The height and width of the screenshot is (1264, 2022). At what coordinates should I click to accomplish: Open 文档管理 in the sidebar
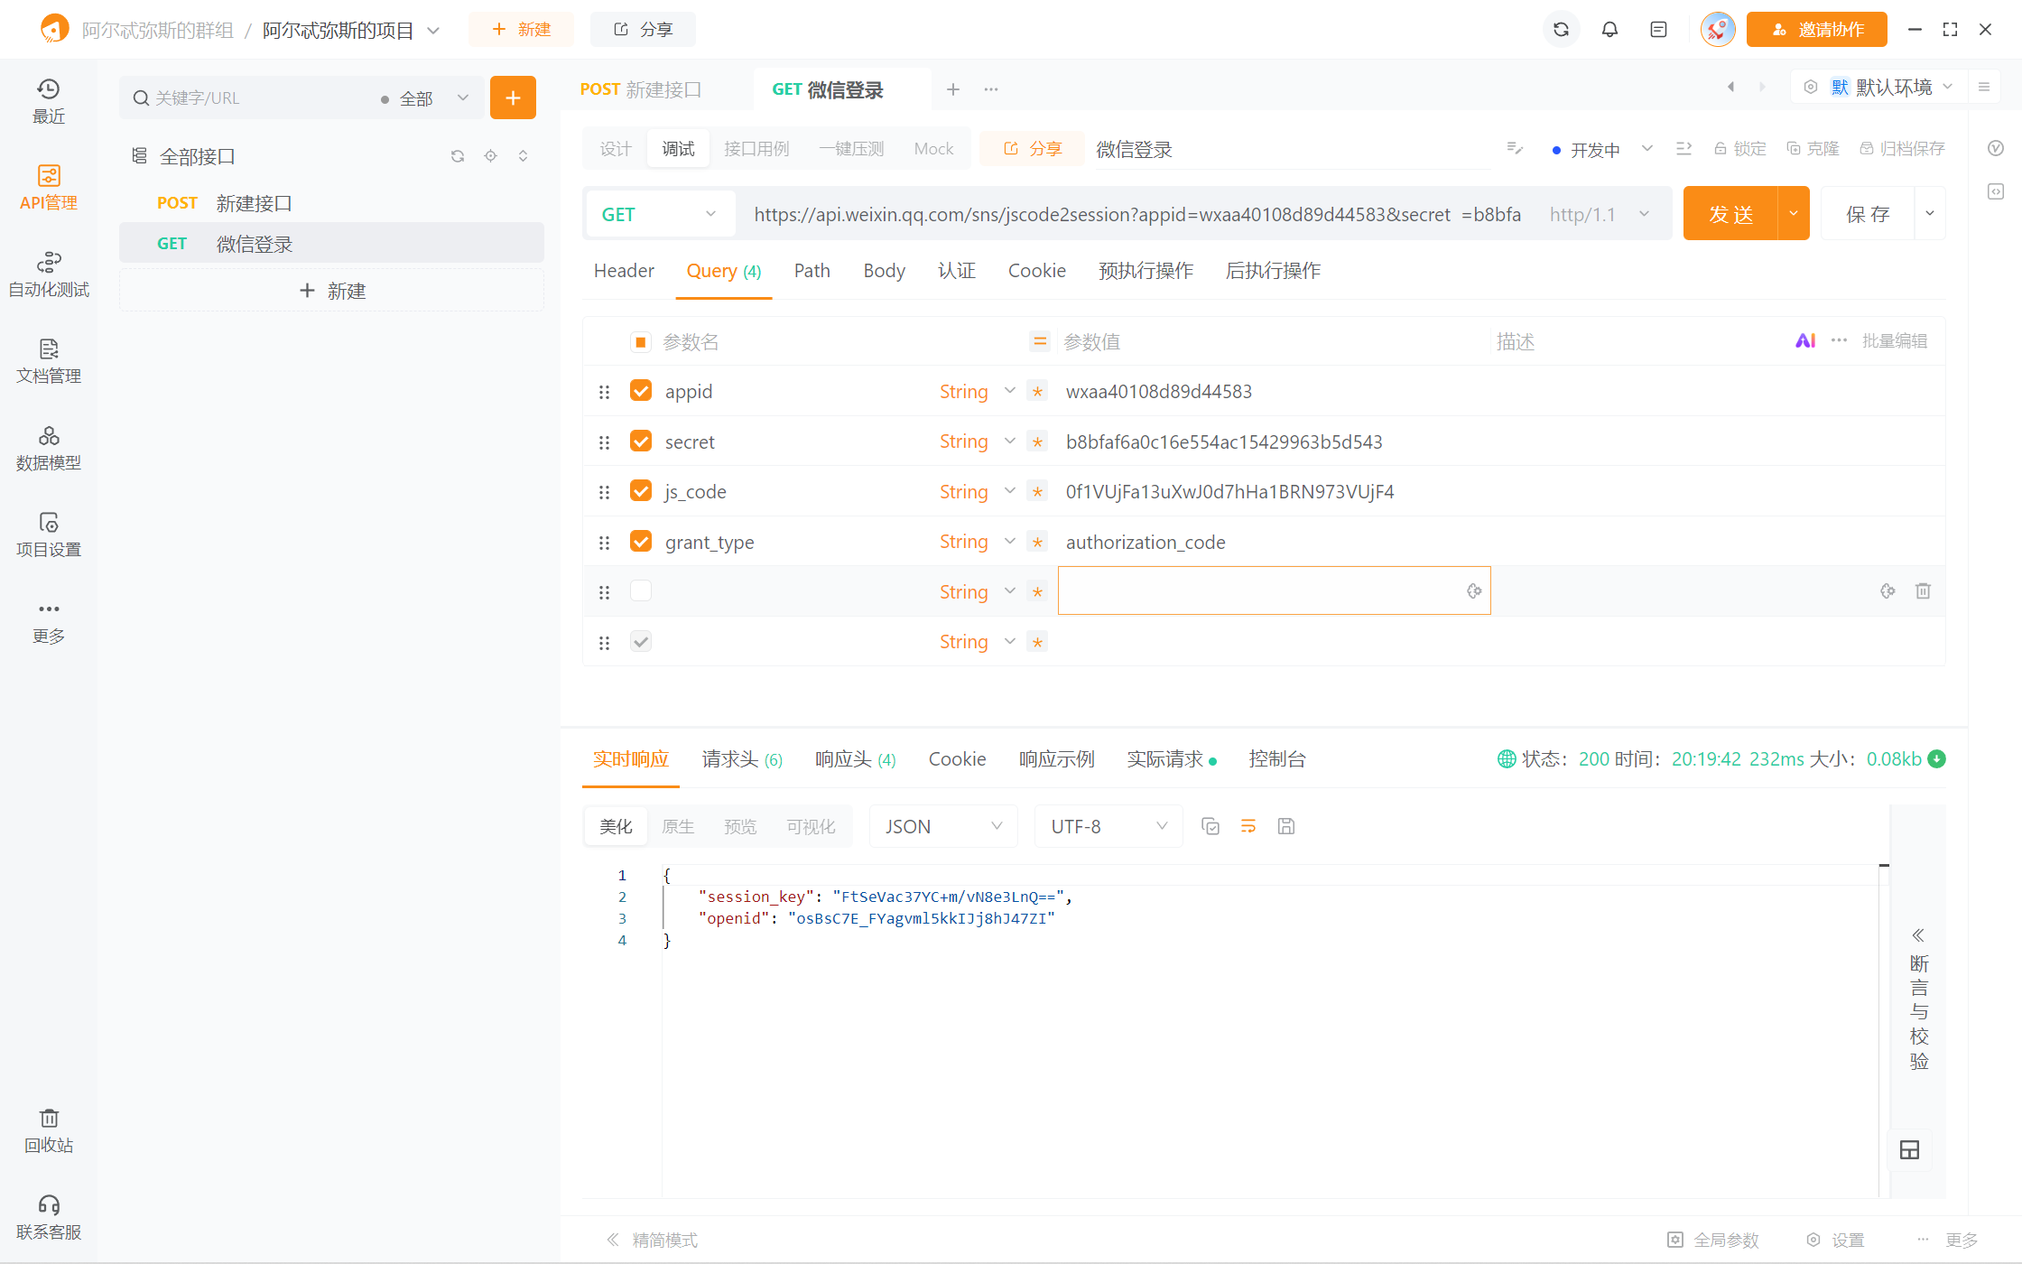click(49, 361)
